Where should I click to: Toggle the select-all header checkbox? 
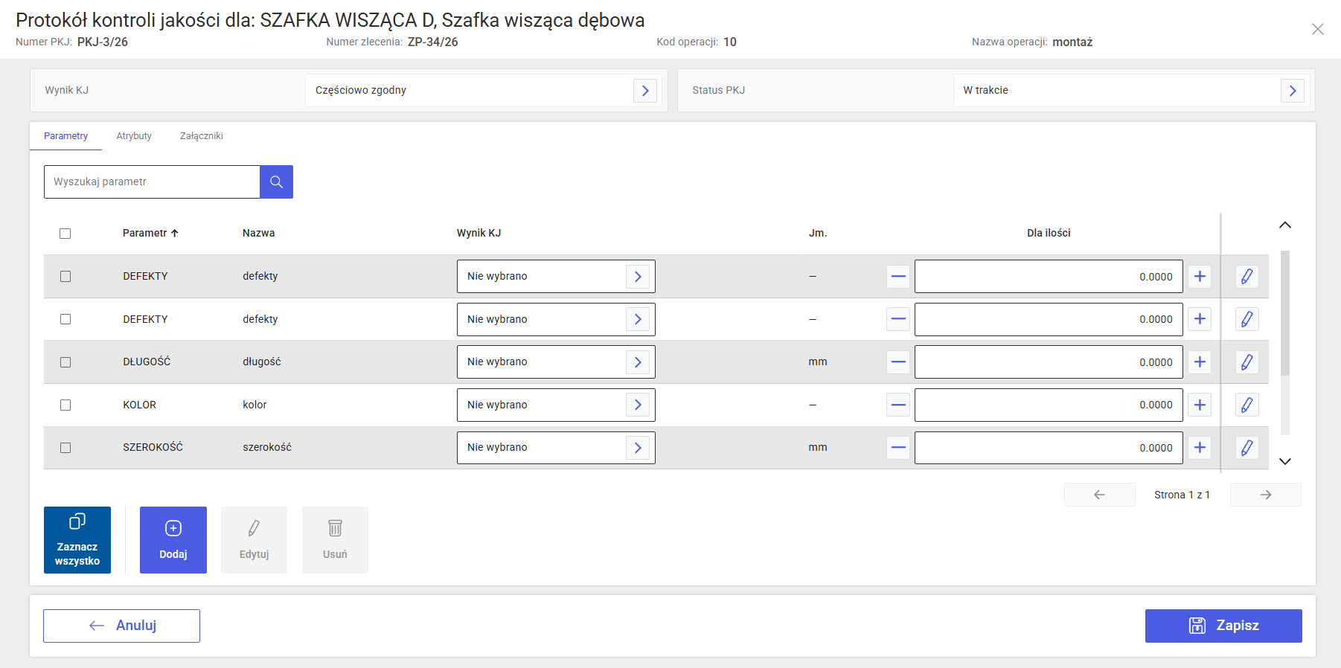pyautogui.click(x=65, y=234)
